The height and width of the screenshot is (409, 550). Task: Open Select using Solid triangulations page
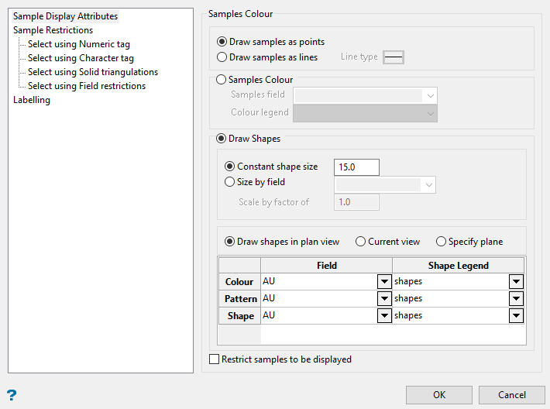point(92,72)
